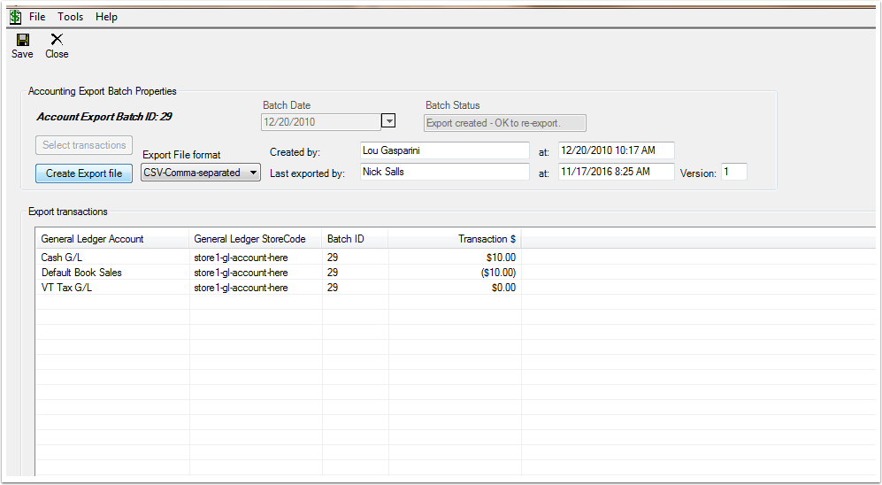The width and height of the screenshot is (882, 485).
Task: Click Batch ID 29 in VT Tax G/L row
Action: tap(333, 288)
